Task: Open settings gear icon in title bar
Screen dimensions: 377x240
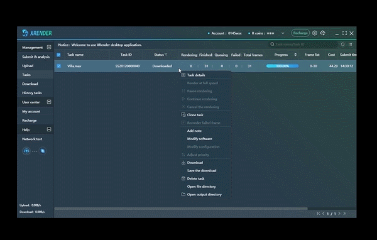Action: click(315, 33)
